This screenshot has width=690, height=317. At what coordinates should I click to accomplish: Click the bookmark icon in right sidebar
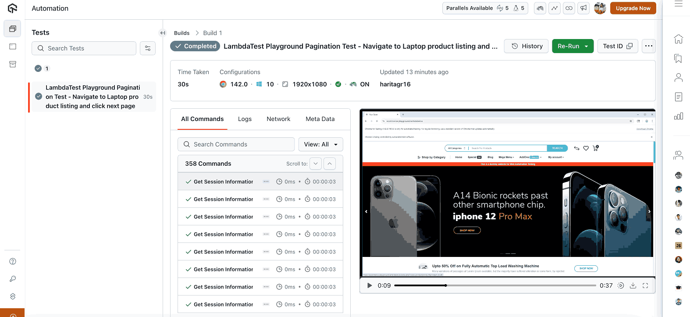(x=678, y=58)
